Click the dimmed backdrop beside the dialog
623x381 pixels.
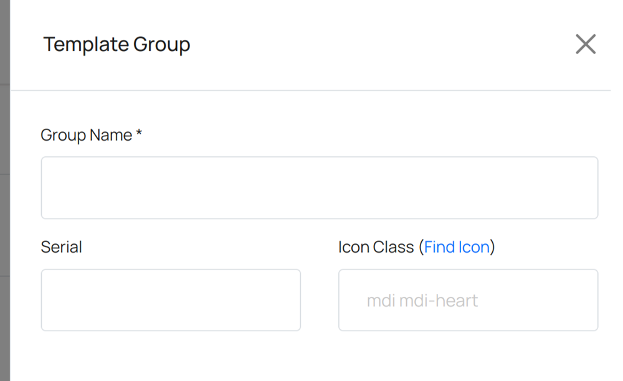pyautogui.click(x=4, y=187)
